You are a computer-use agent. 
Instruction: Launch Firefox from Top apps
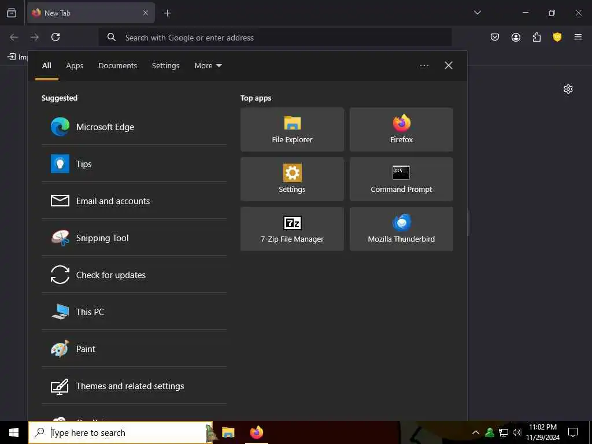click(x=401, y=129)
